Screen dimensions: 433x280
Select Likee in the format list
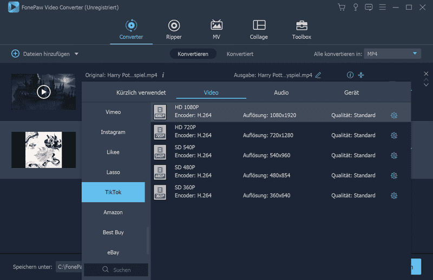(113, 152)
